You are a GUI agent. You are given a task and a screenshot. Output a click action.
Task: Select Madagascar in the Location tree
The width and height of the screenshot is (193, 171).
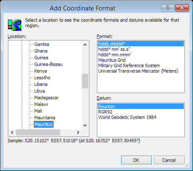tap(46, 98)
